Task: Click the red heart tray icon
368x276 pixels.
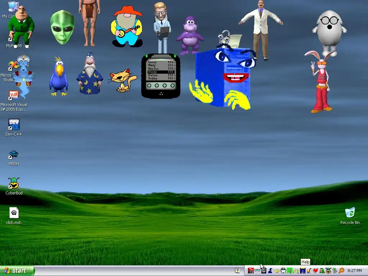Action: (316, 271)
